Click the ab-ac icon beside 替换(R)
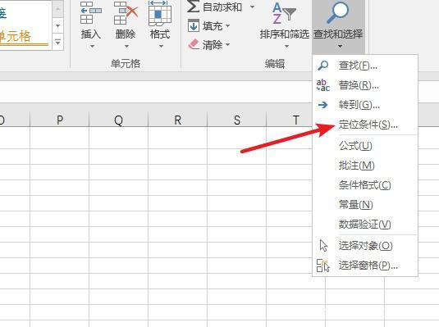Screen dimensions: 439x327 (322, 85)
